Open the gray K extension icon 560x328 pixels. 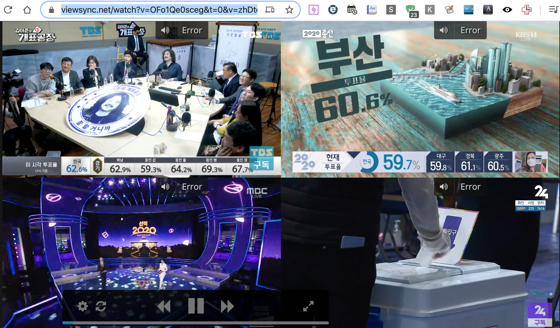point(430,10)
